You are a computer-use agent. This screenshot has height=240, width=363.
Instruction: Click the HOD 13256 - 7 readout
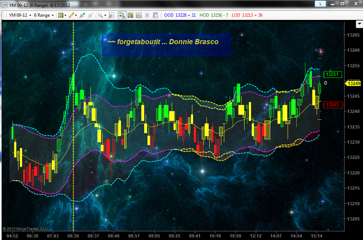coord(214,15)
